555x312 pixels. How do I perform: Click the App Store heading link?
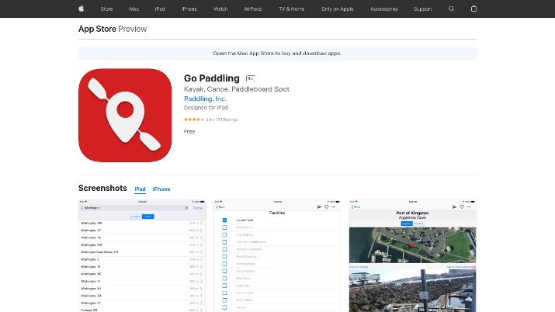coord(97,29)
